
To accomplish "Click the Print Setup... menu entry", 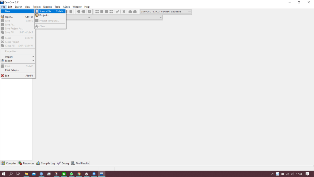I will [x=12, y=70].
